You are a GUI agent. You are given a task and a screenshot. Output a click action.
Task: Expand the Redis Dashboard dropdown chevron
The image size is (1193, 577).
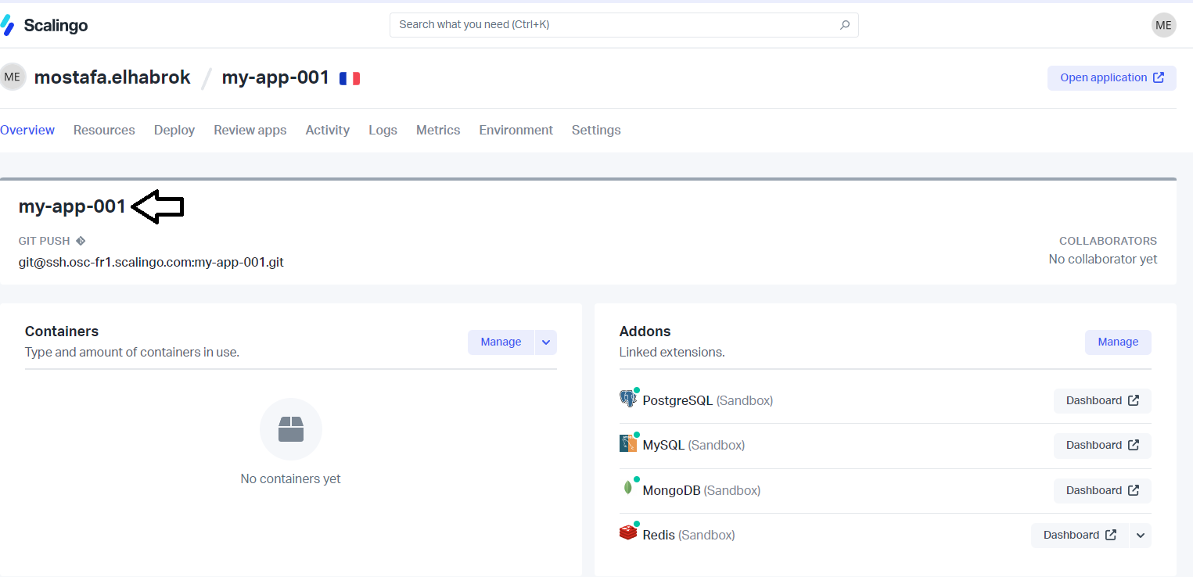[x=1141, y=535]
